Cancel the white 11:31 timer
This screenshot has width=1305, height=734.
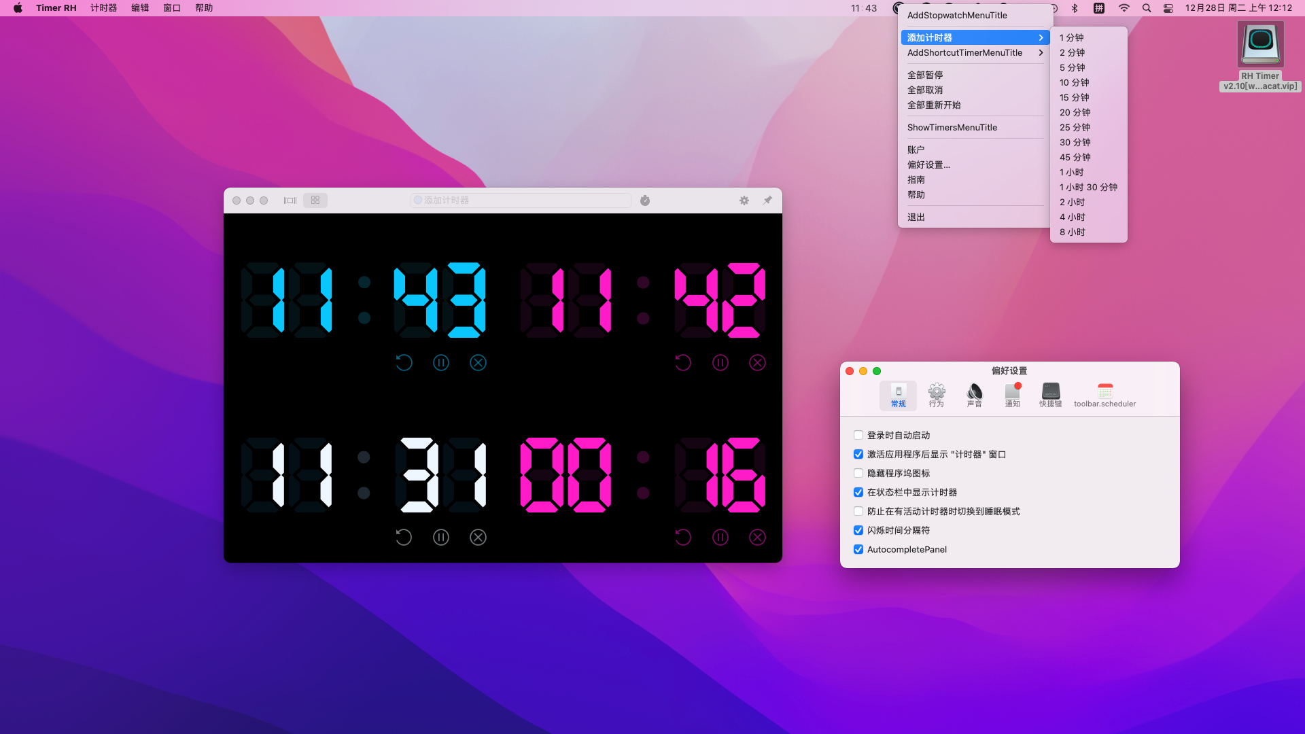[x=478, y=538]
